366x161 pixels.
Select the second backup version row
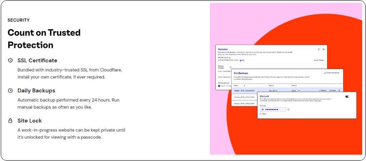(x=245, y=97)
